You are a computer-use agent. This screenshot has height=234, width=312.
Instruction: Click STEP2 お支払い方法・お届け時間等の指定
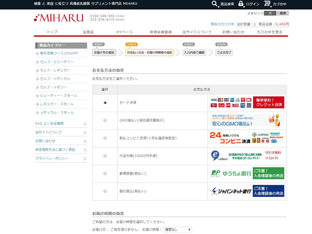(149, 53)
